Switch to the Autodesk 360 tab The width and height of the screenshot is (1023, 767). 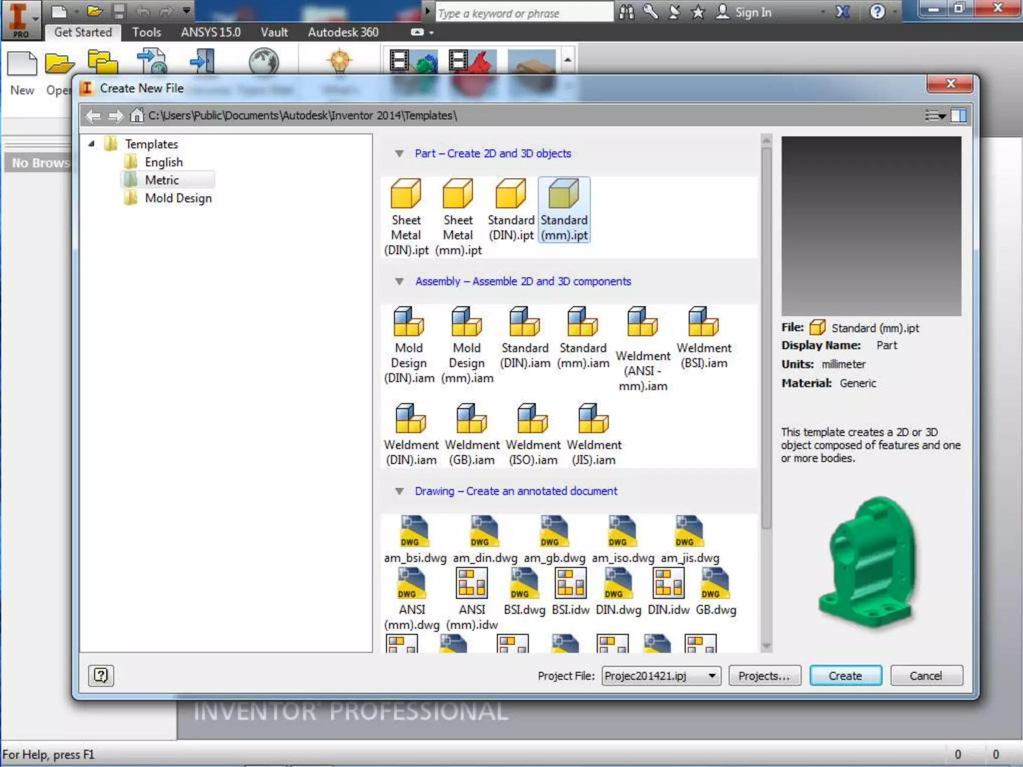(x=343, y=32)
